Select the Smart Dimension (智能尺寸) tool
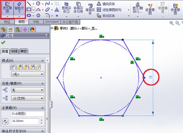183x133 pixels. point(19,8)
